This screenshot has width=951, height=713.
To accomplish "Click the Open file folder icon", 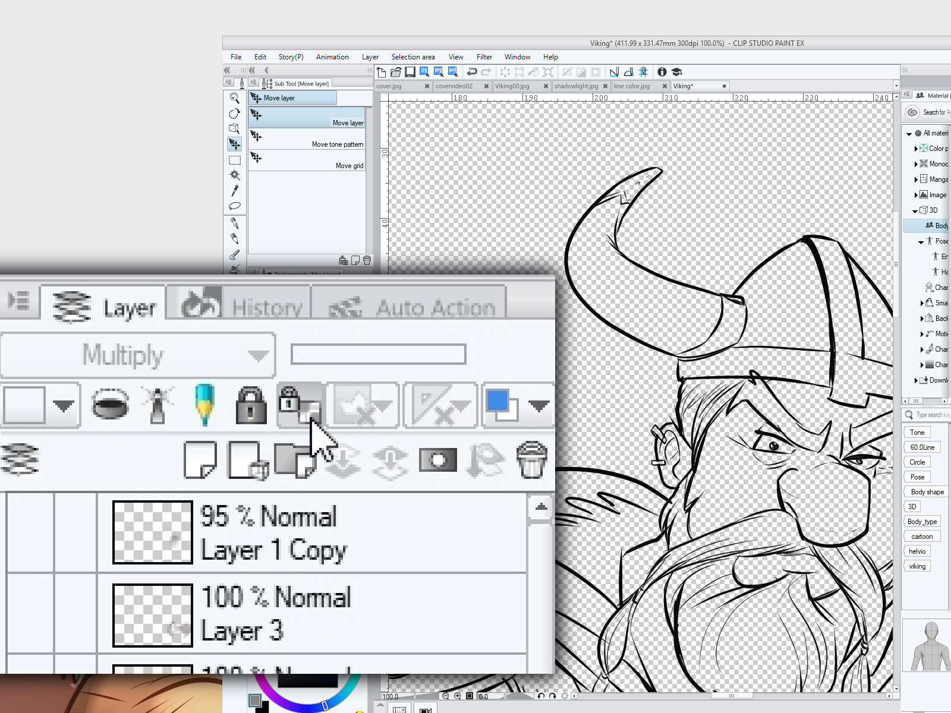I will [396, 72].
